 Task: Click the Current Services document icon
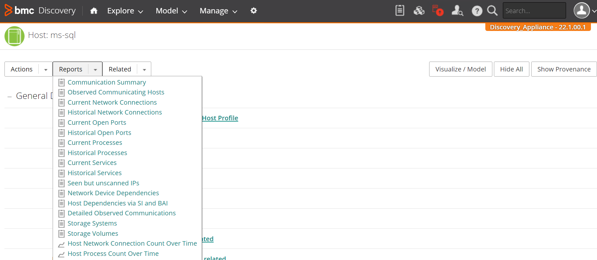tap(62, 163)
